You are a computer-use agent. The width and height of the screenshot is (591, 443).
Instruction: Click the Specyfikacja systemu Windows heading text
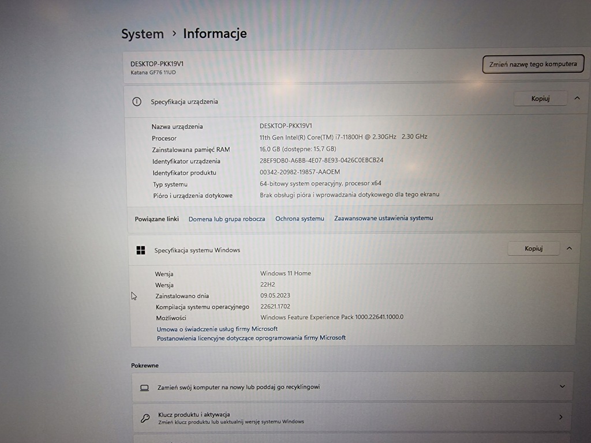click(197, 250)
